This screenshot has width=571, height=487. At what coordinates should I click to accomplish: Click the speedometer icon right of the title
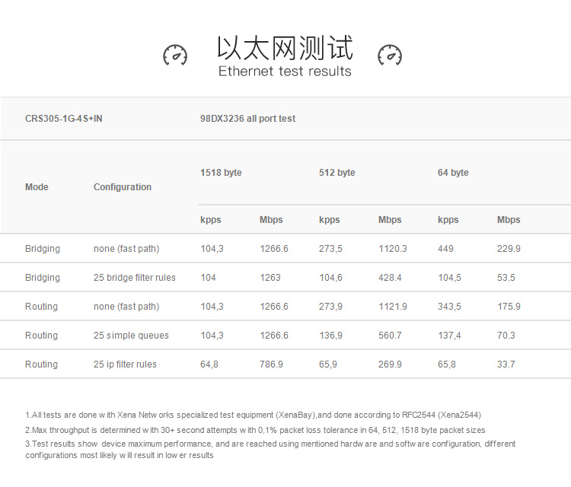pyautogui.click(x=390, y=55)
